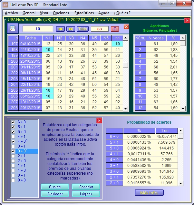The width and height of the screenshot is (194, 205).
Task: Jump to the first match with rewind arrows
Action: tap(60, 29)
